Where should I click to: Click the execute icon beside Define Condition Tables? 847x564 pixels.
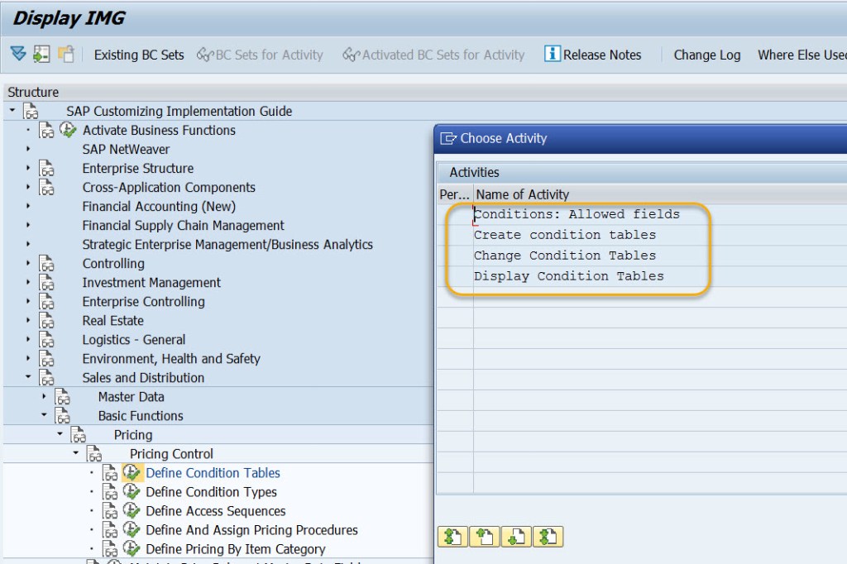tap(132, 472)
